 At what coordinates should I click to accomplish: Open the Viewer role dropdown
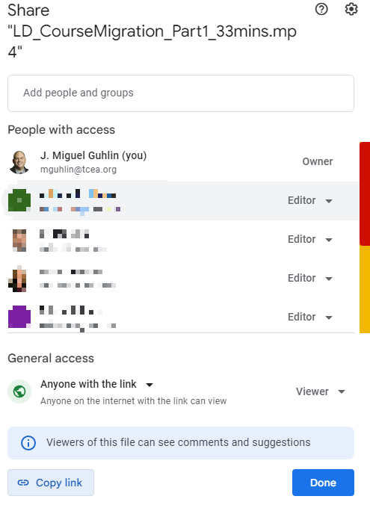point(321,391)
